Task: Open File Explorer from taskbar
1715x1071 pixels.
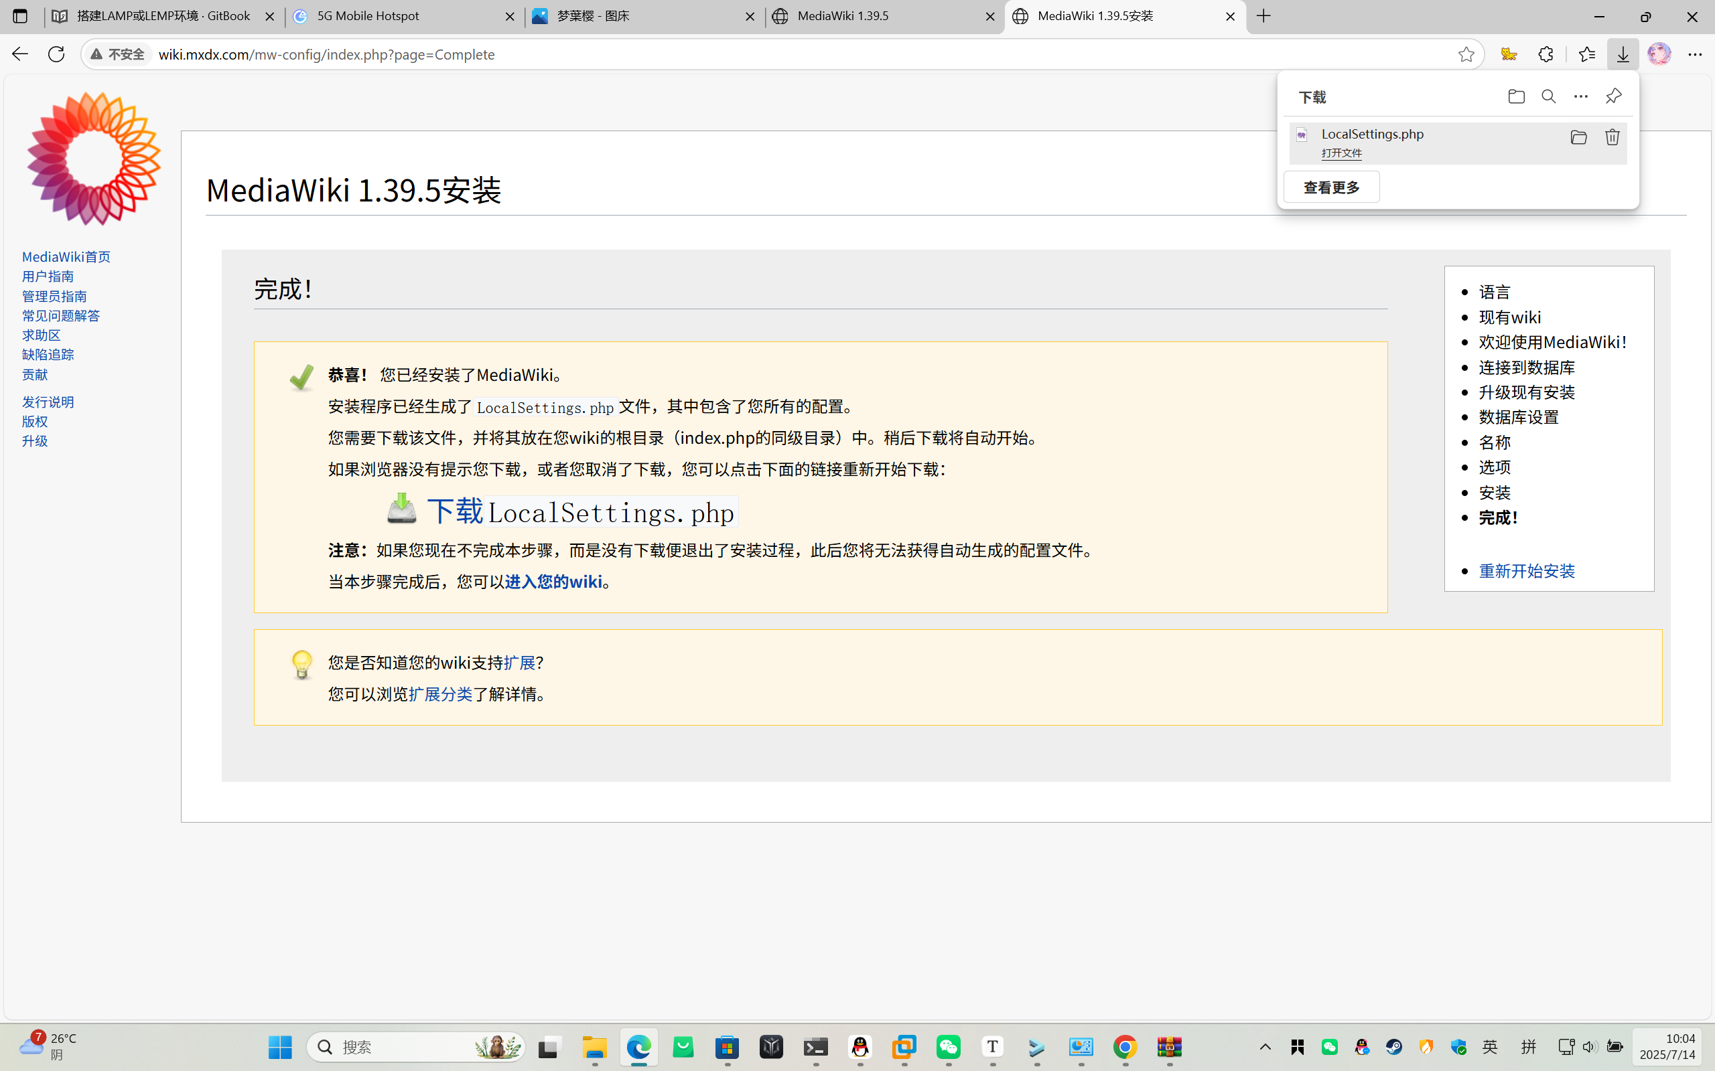Action: click(595, 1047)
